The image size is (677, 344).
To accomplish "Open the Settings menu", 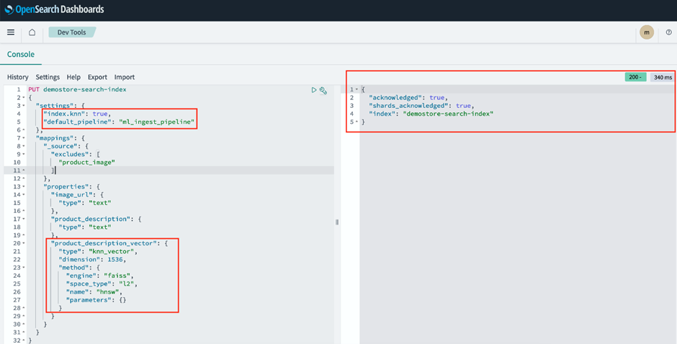I will (48, 77).
